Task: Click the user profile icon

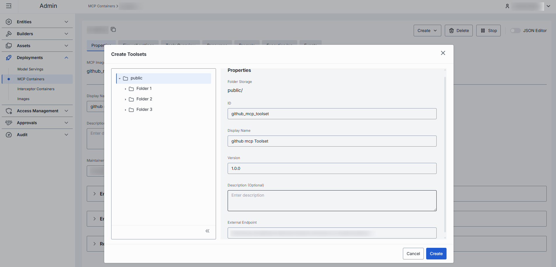Action: click(507, 6)
